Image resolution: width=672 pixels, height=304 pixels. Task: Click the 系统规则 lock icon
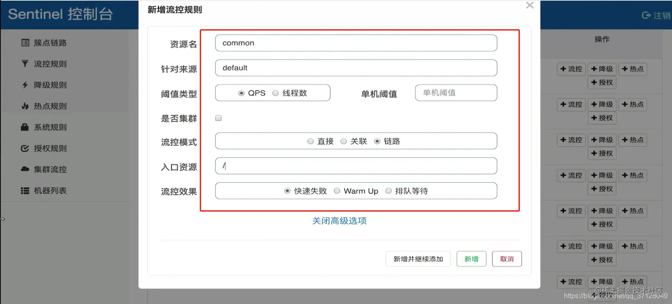pos(25,127)
